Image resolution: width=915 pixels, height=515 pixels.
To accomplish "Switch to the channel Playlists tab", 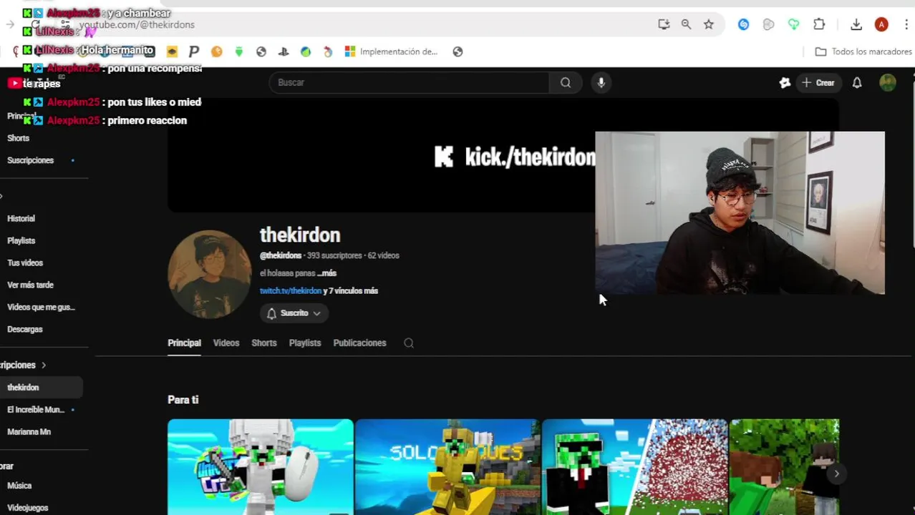I will [305, 343].
